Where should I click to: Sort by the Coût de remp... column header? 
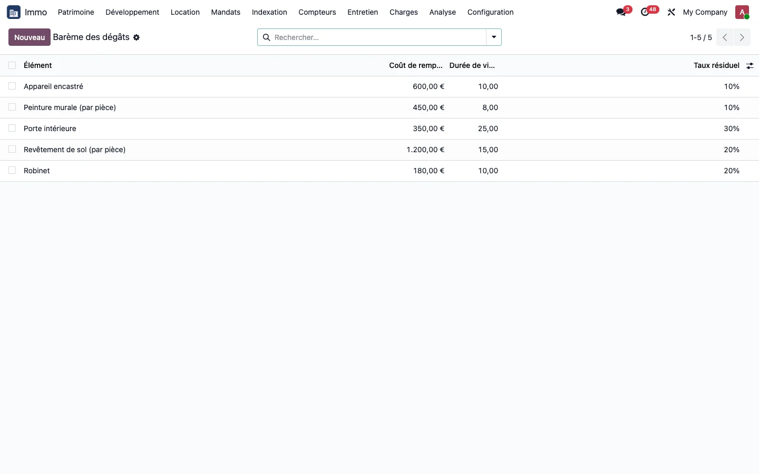tap(416, 65)
